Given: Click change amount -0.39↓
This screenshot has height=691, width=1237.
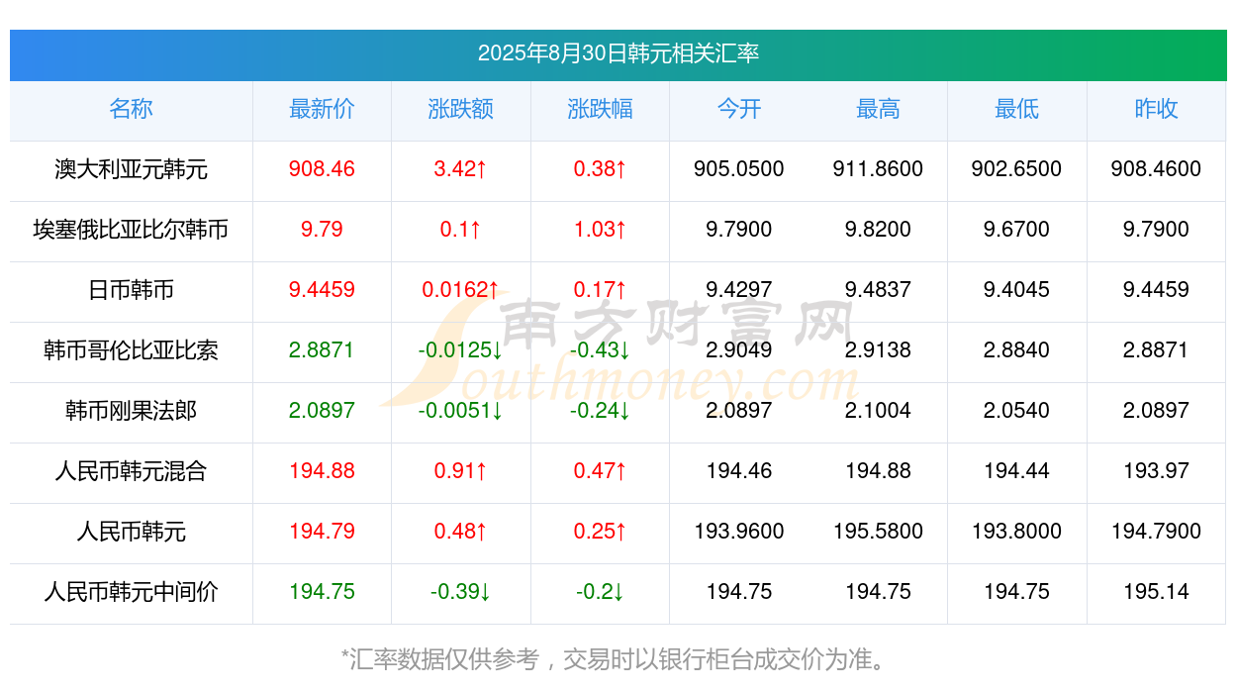Looking at the screenshot, I should pos(461,592).
